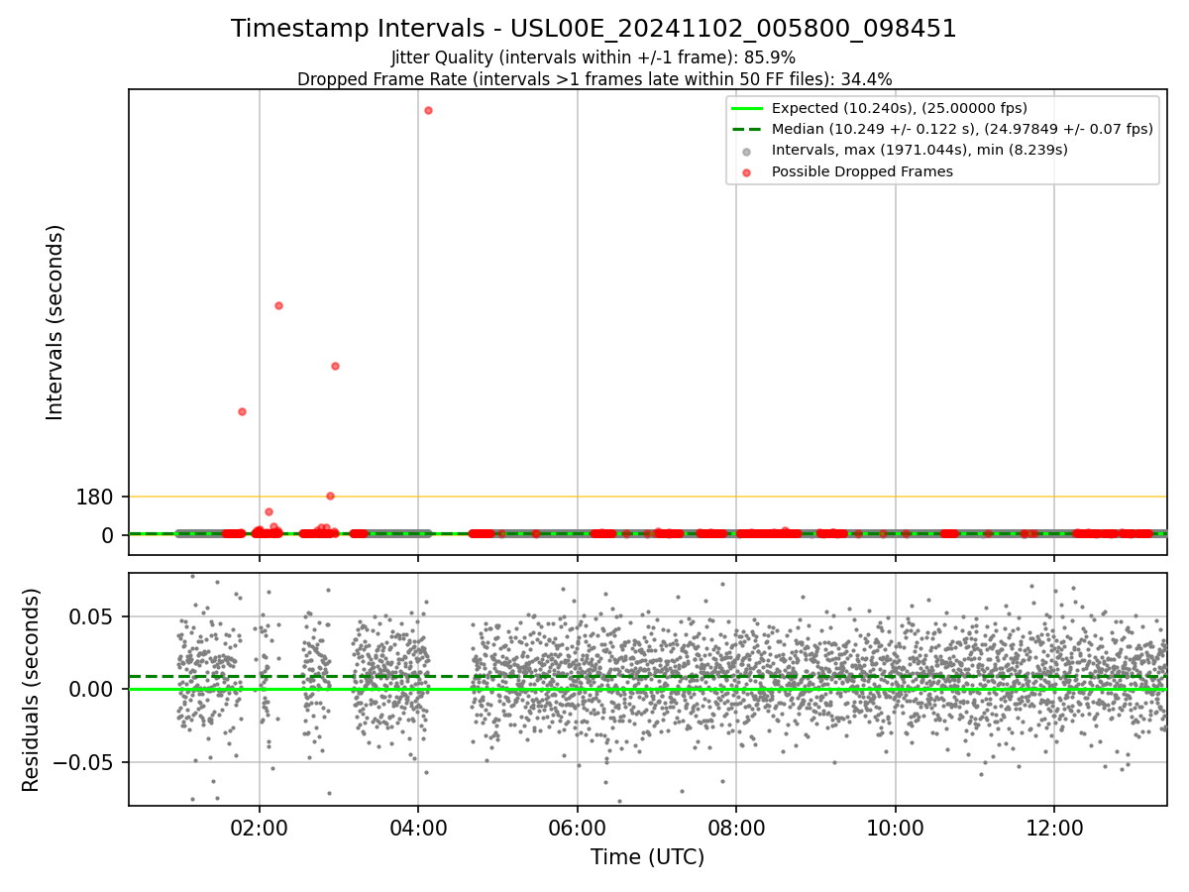Image resolution: width=1189 pixels, height=892 pixels.
Task: Click the solid green Expected legend line sample
Action: pos(747,108)
